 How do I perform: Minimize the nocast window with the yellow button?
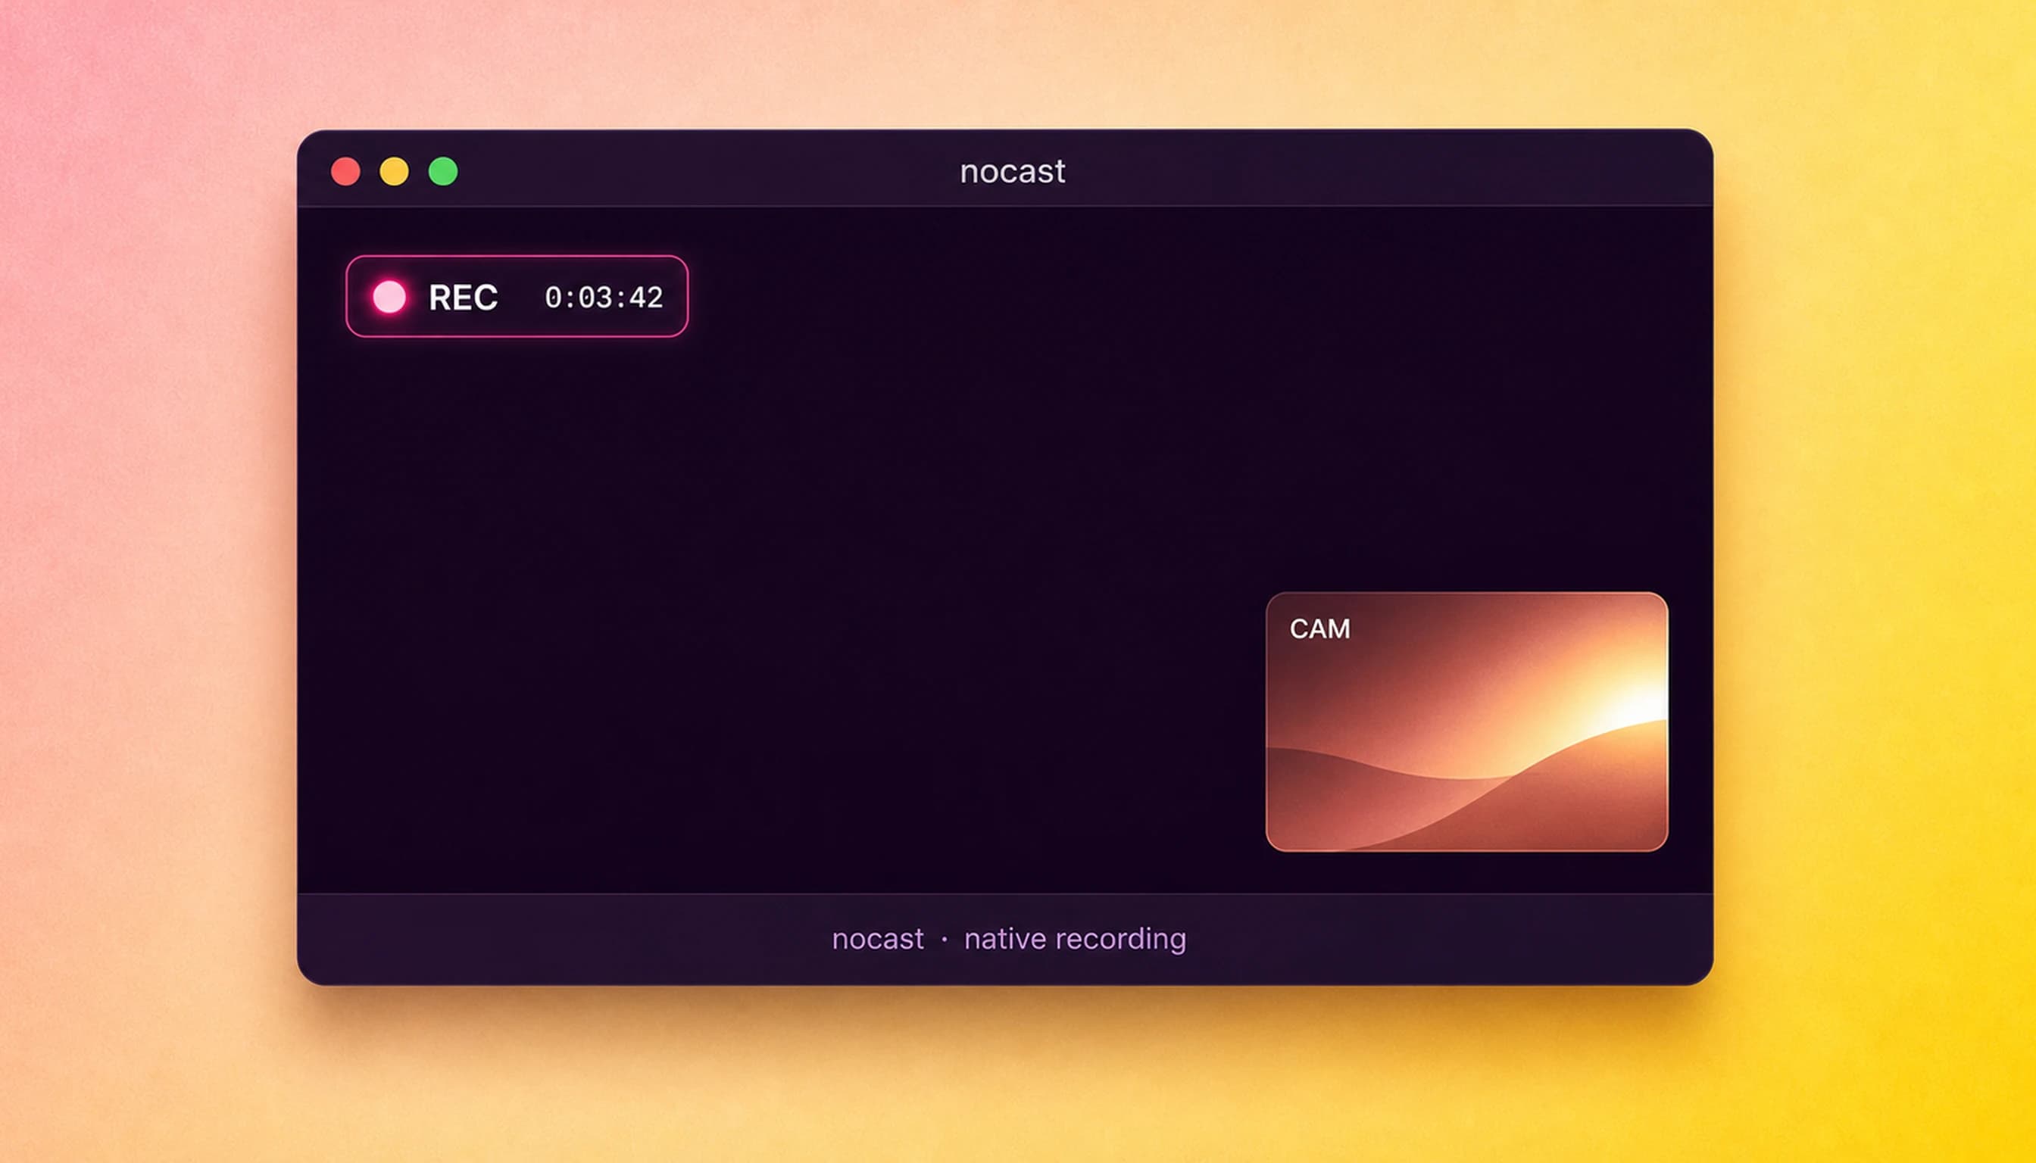point(394,172)
